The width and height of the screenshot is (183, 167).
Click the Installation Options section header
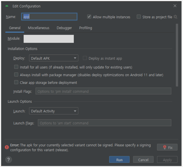(x=22, y=49)
